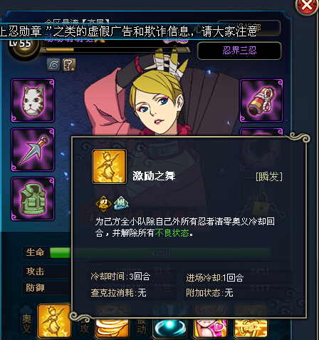The image size is (319, 340).
Task: Click the 忍 attribute tag in tooltip
Action: tap(103, 204)
